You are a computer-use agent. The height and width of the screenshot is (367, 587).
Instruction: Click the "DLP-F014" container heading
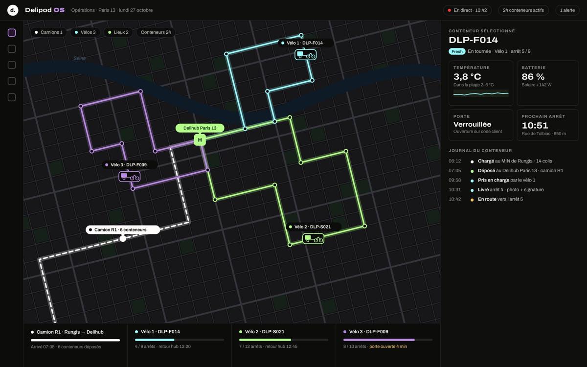[x=473, y=40]
